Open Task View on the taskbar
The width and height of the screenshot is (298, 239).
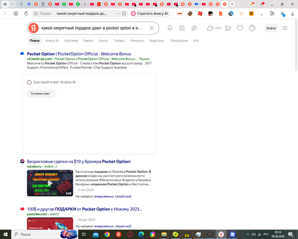pyautogui.click(x=84, y=234)
